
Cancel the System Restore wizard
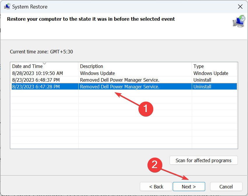226,187
